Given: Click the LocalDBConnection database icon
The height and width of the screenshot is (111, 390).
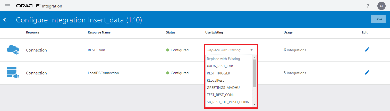Looking at the screenshot, I should [x=13, y=73].
